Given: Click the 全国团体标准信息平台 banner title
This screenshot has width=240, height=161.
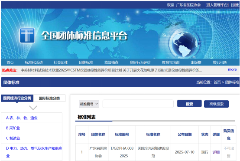Looking at the screenshot, I should (84, 36).
